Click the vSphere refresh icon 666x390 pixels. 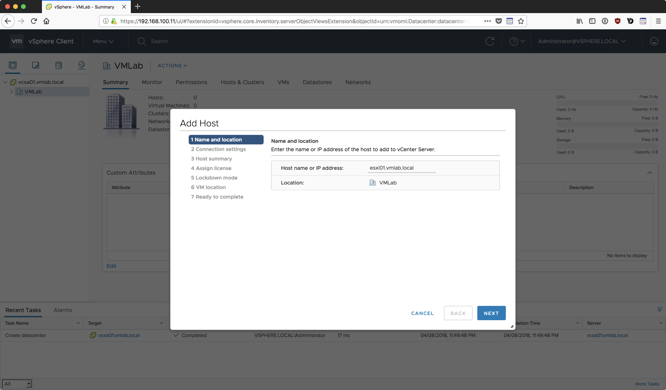490,41
